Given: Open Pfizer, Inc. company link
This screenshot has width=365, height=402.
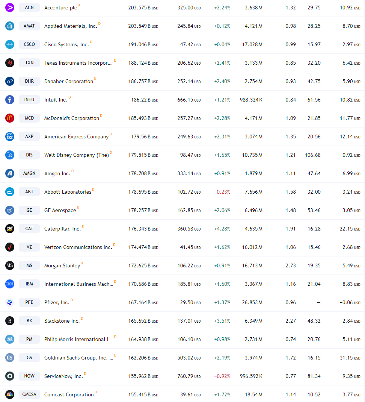Looking at the screenshot, I should click(57, 302).
